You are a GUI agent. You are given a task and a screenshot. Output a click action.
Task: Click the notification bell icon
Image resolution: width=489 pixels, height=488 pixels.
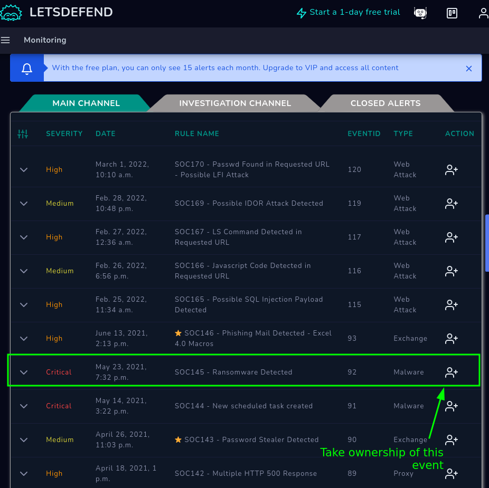click(x=27, y=69)
